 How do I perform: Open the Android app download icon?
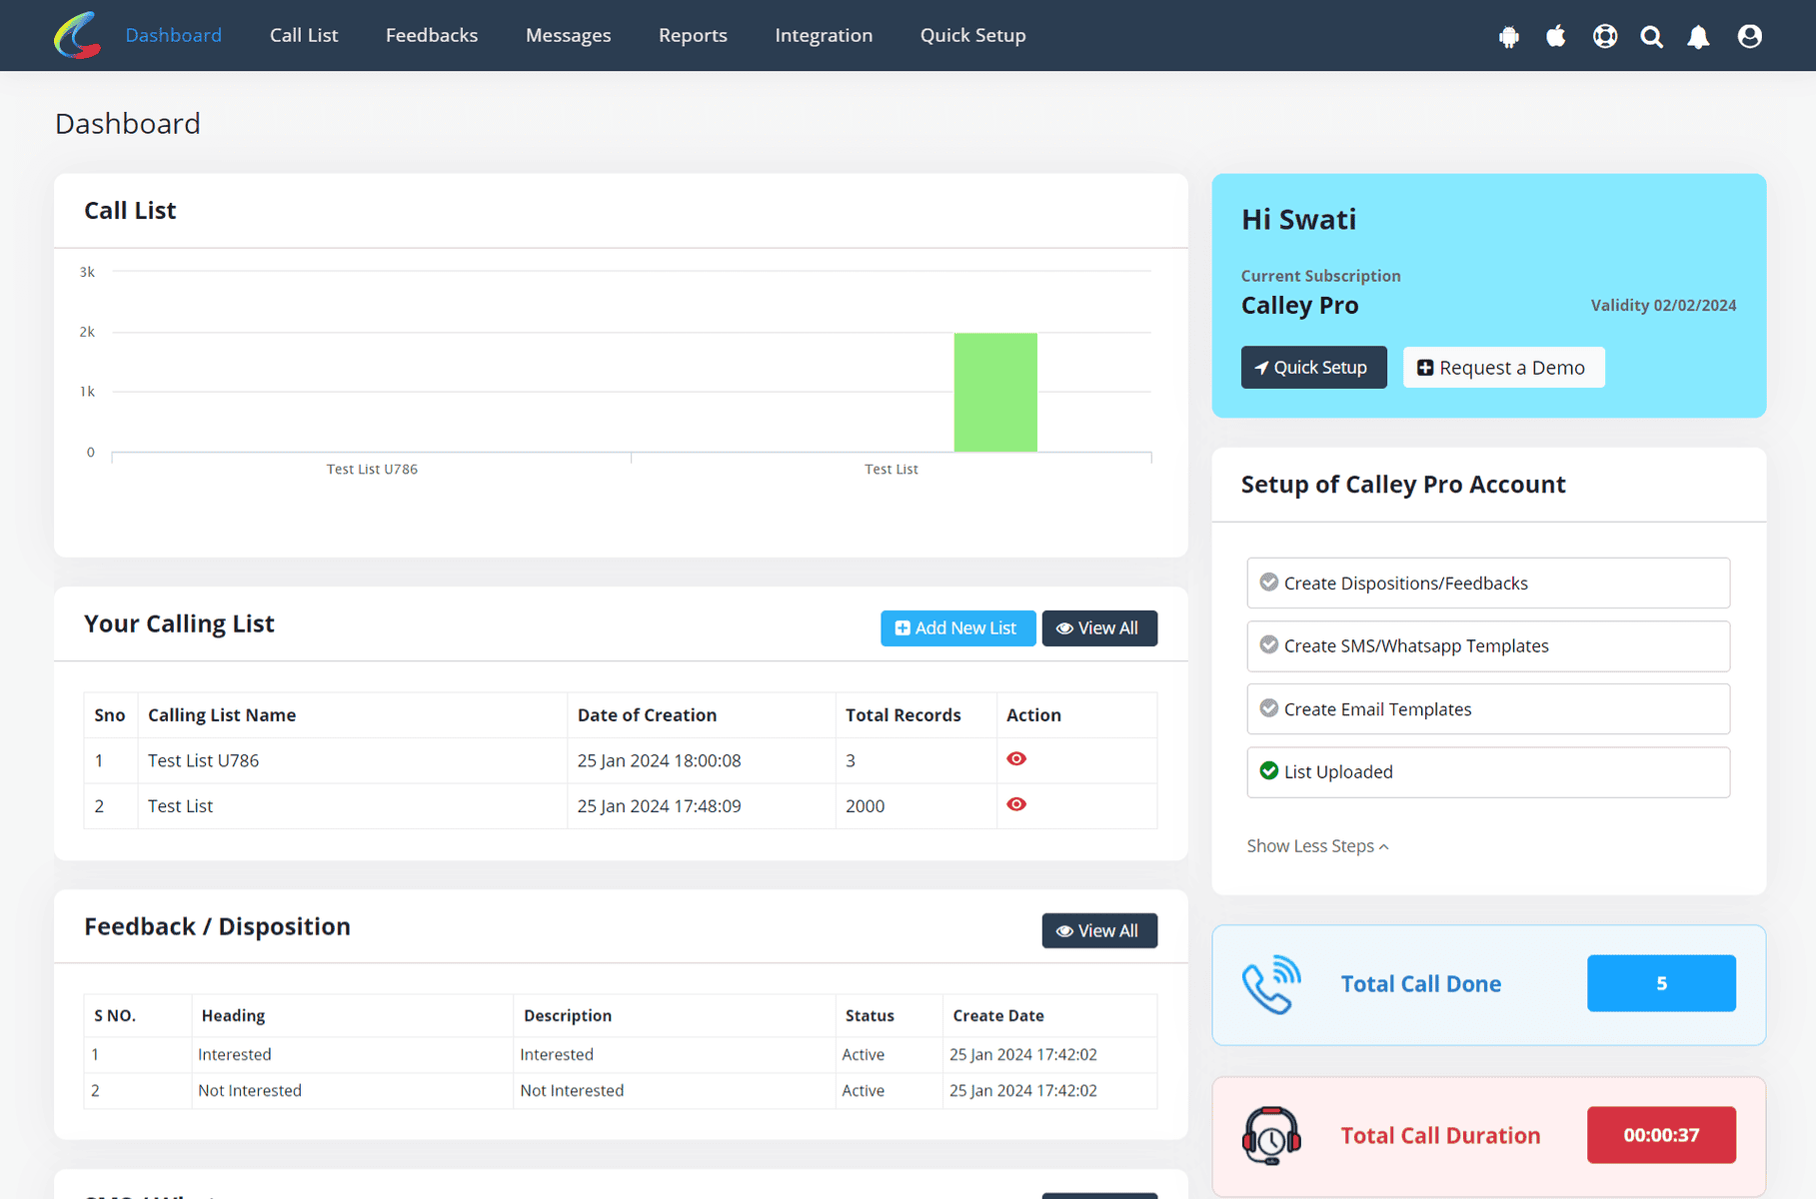click(1508, 35)
